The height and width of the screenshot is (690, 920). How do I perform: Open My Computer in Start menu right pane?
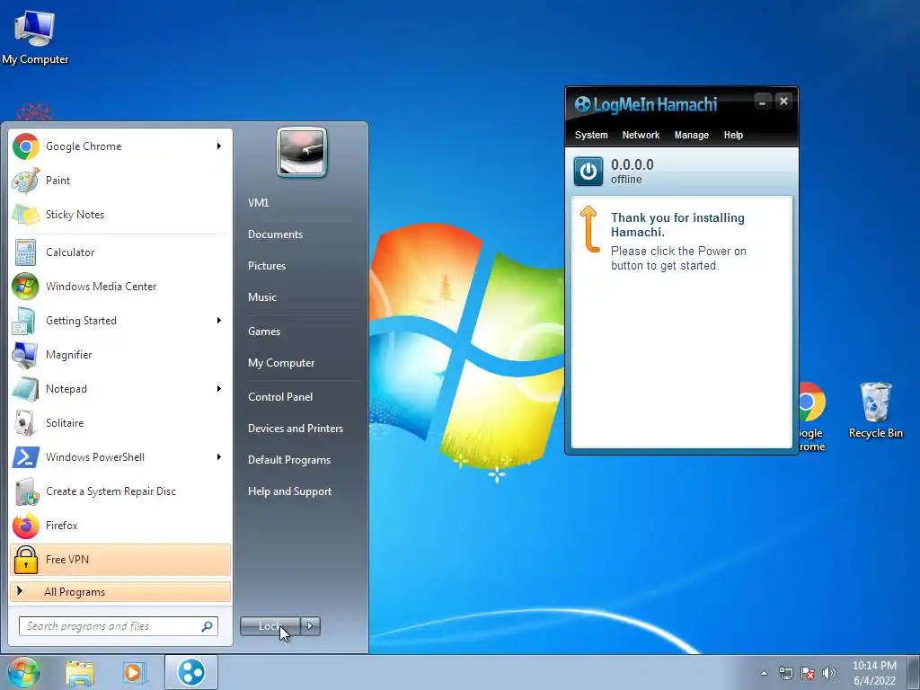[x=281, y=363]
